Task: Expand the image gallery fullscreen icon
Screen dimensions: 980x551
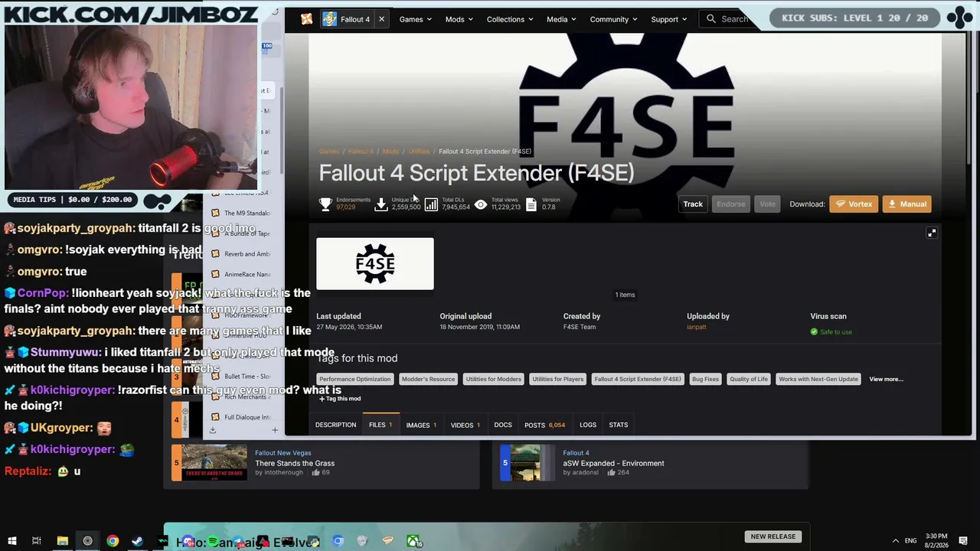Action: (932, 233)
